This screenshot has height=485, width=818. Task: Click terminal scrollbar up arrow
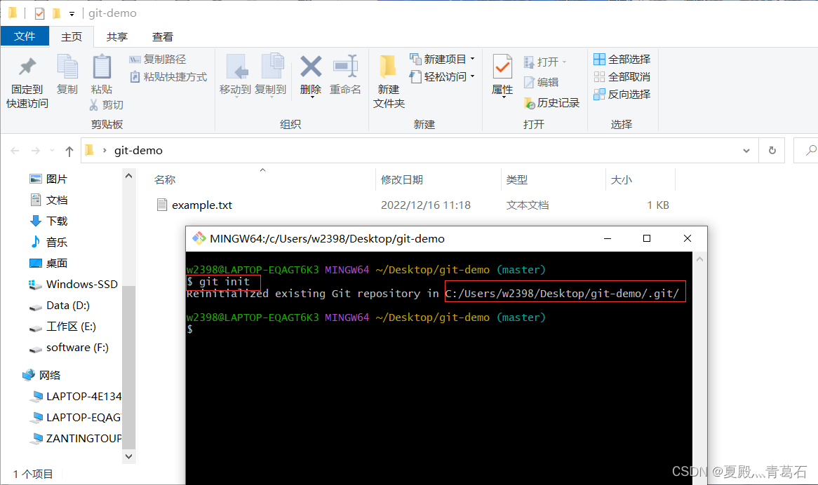(699, 259)
